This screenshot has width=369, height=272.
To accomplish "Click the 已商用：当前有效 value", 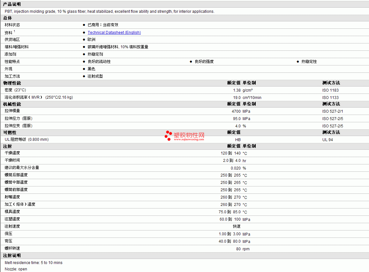I will [103, 25].
